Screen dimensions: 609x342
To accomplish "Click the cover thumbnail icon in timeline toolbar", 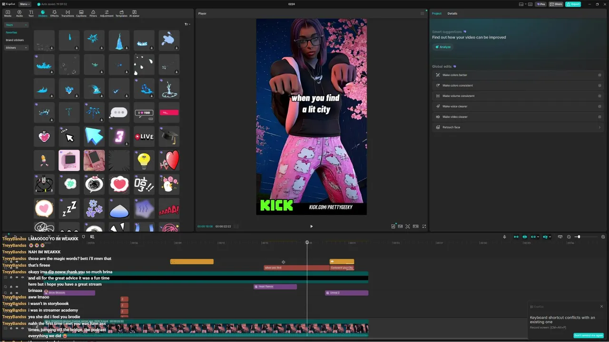I will click(92, 237).
